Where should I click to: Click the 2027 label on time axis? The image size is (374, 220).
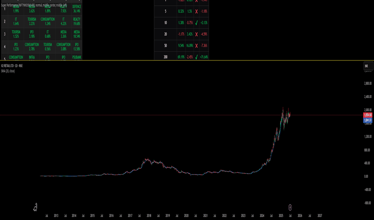(x=319, y=216)
